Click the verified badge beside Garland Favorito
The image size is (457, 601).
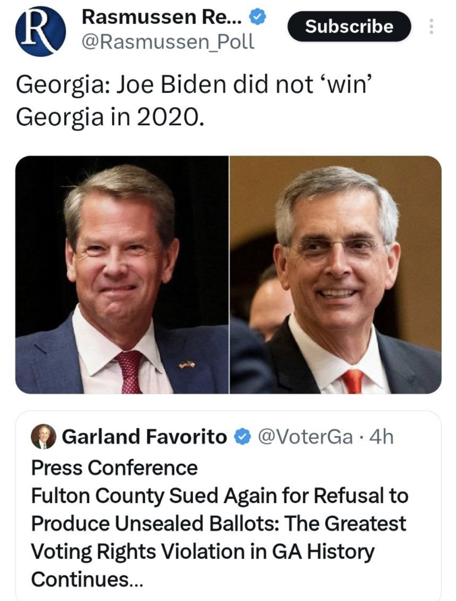(x=242, y=437)
